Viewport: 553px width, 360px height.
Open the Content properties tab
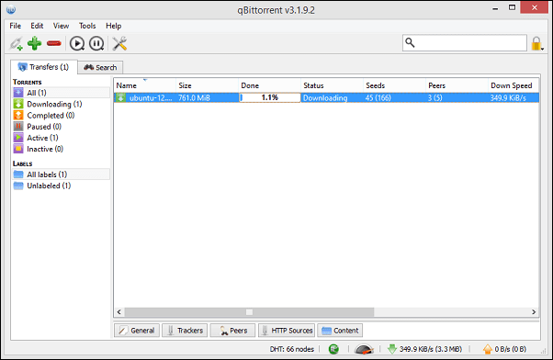(340, 331)
